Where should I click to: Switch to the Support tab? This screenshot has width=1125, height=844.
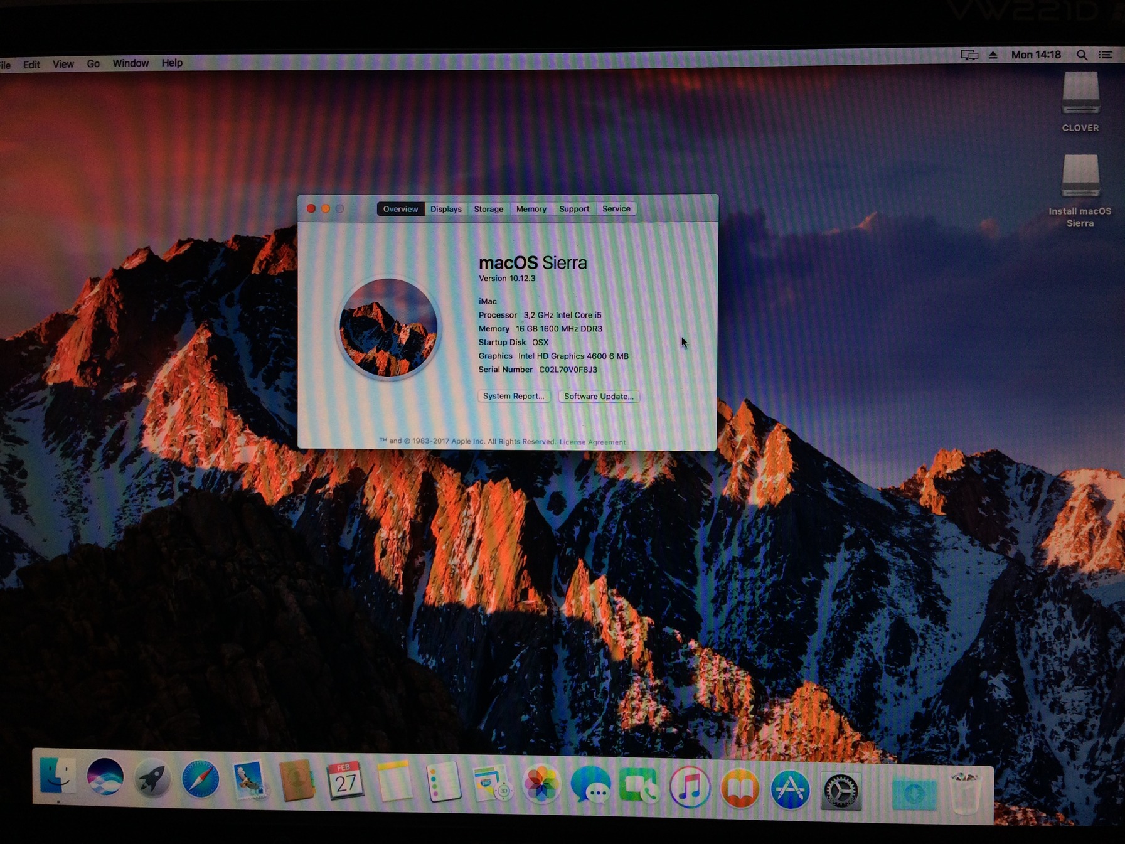[x=574, y=209]
